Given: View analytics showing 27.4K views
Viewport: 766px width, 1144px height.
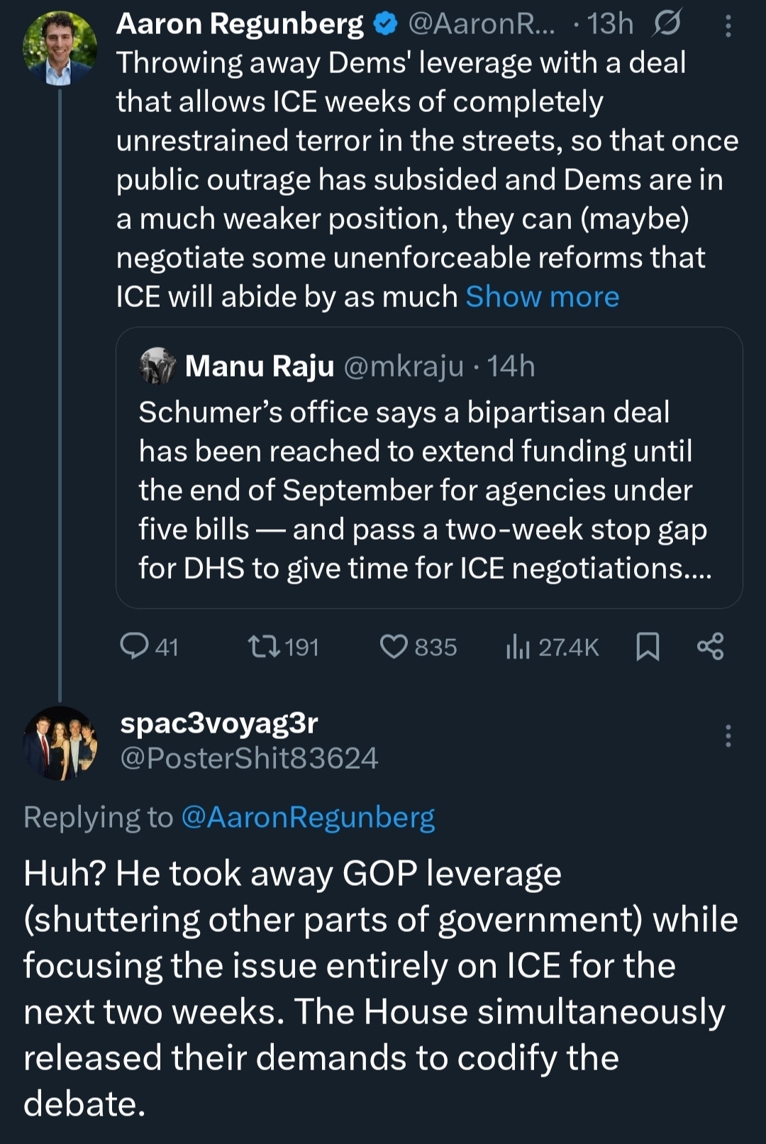Looking at the screenshot, I should coord(552,647).
